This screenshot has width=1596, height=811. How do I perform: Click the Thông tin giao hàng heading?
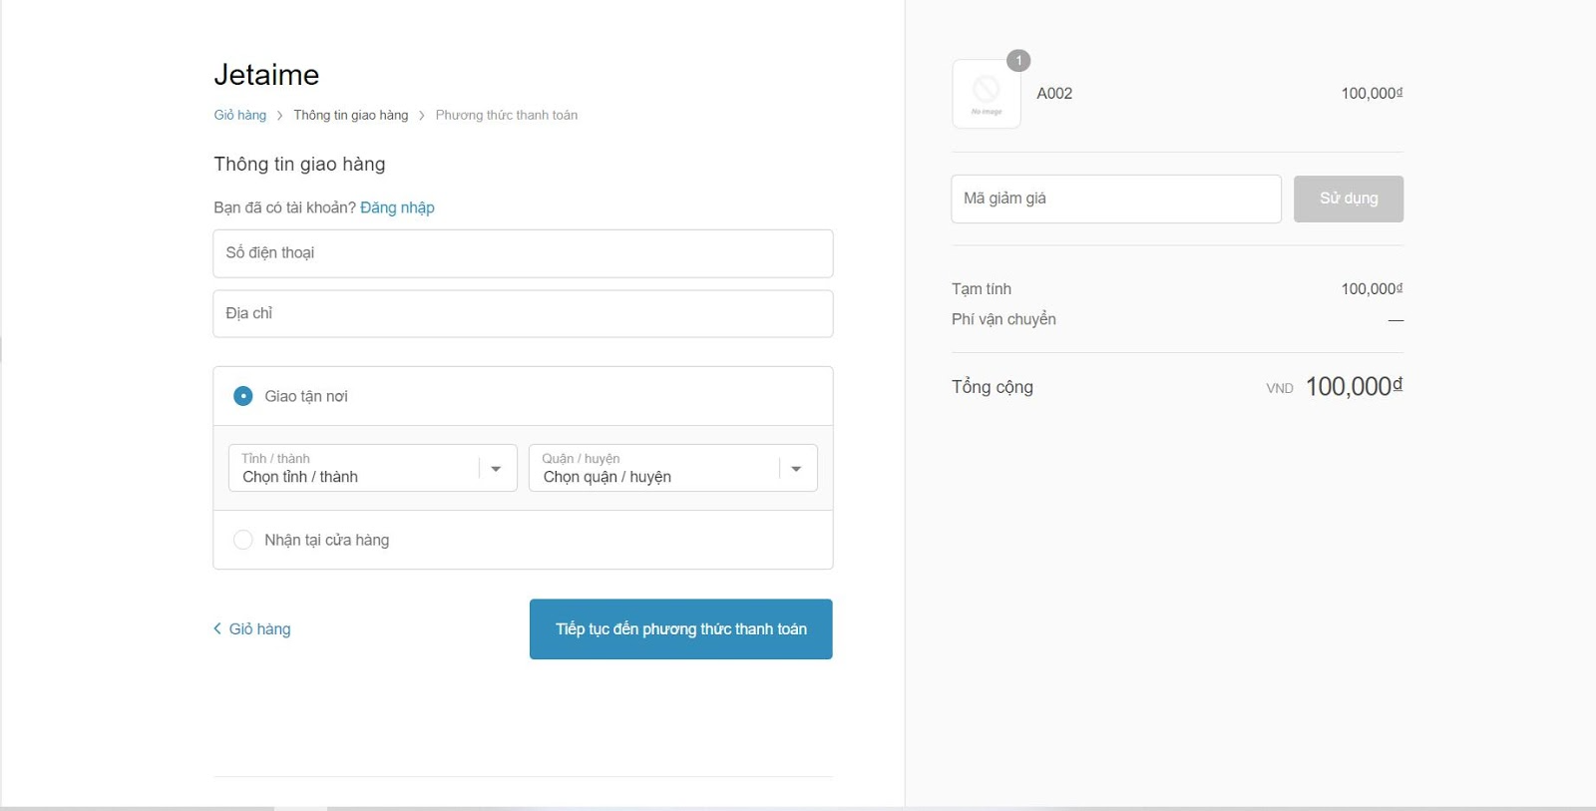pos(299,165)
